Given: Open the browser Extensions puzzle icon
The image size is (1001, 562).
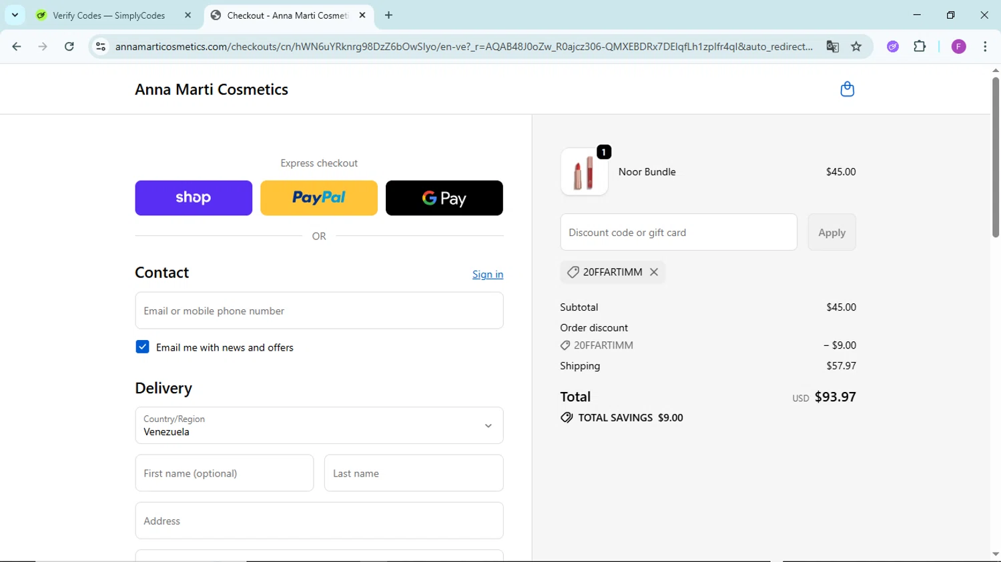Looking at the screenshot, I should [920, 47].
